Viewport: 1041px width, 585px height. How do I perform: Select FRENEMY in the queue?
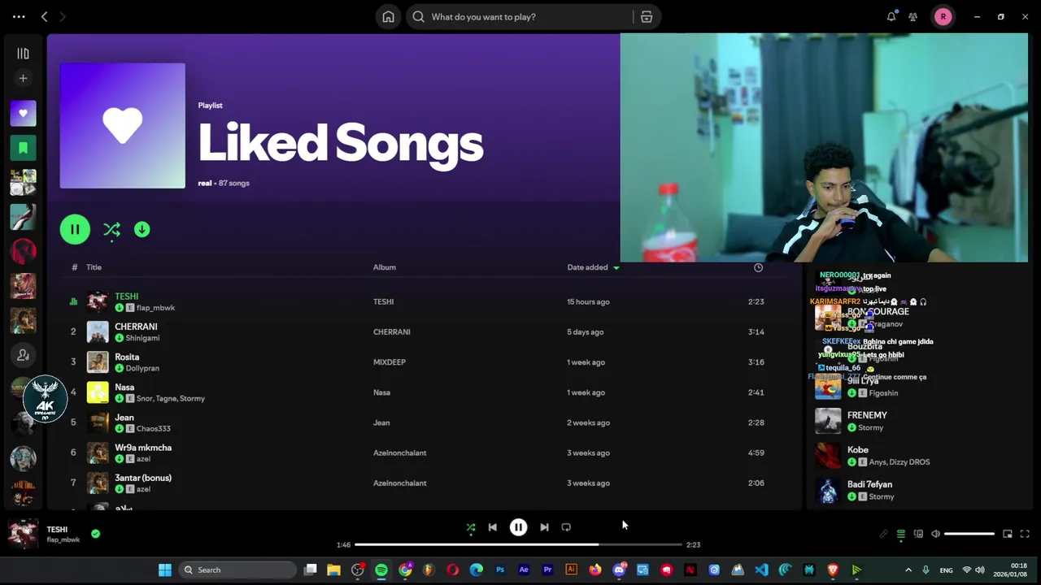(867, 415)
